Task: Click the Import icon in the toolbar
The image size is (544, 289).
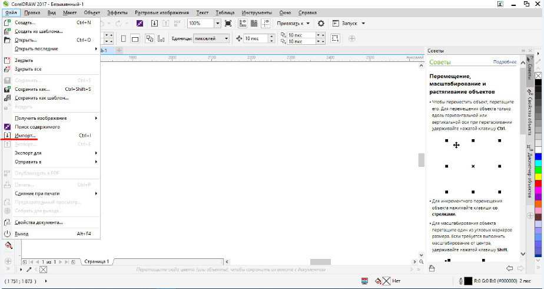Action: 154,24
